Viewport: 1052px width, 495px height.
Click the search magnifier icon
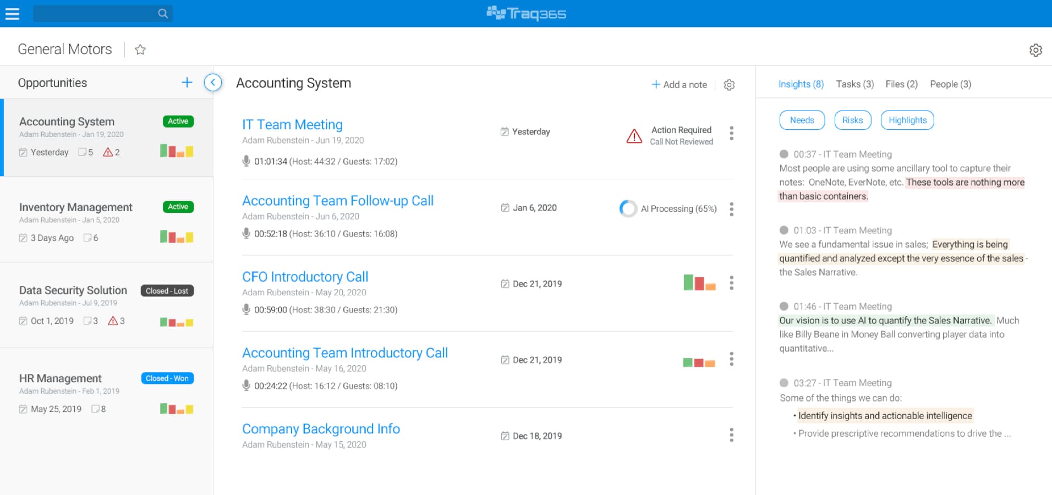(163, 14)
